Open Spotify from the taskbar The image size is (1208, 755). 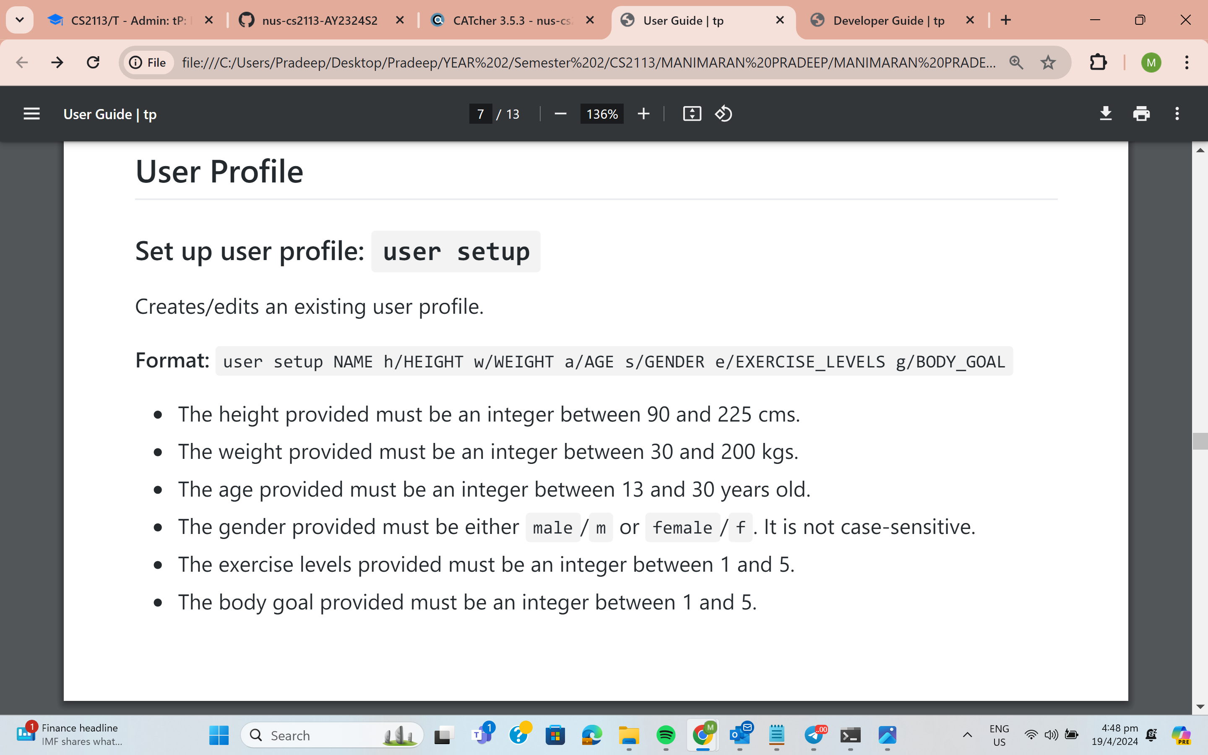coord(665,734)
